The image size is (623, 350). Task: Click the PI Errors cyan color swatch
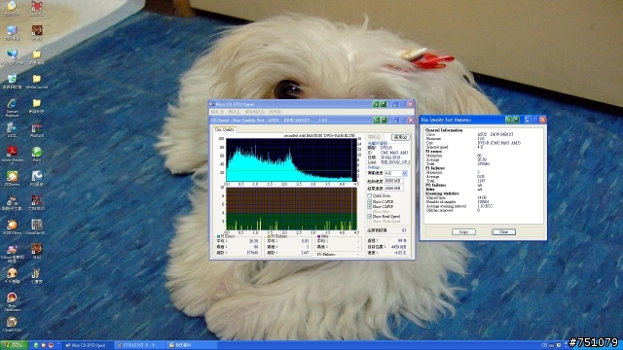218,236
